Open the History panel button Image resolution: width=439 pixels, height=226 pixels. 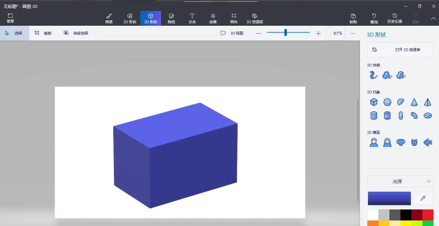[x=395, y=18]
